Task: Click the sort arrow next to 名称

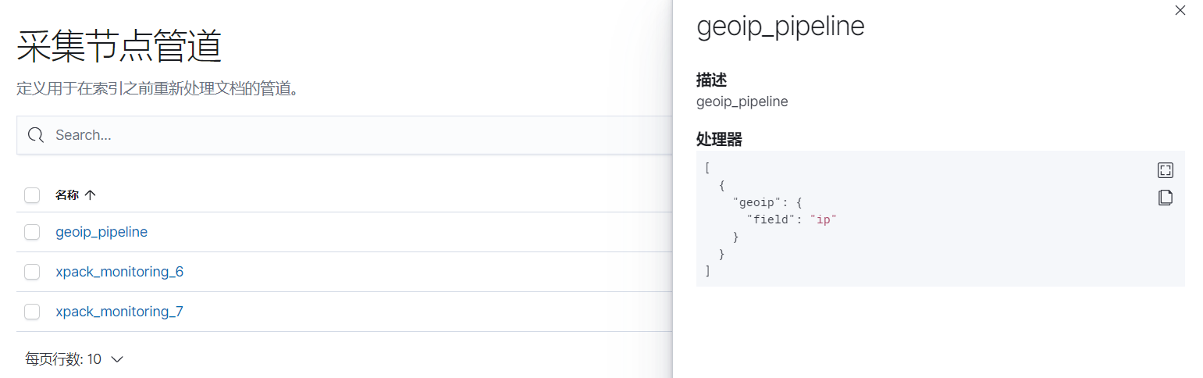Action: coord(90,195)
